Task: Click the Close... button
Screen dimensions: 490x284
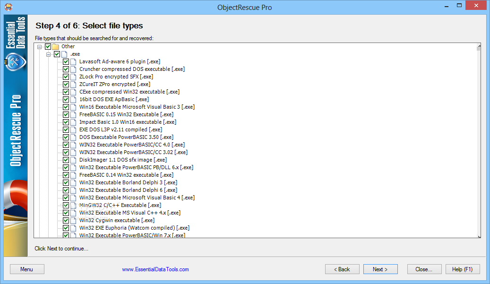Action: 424,269
